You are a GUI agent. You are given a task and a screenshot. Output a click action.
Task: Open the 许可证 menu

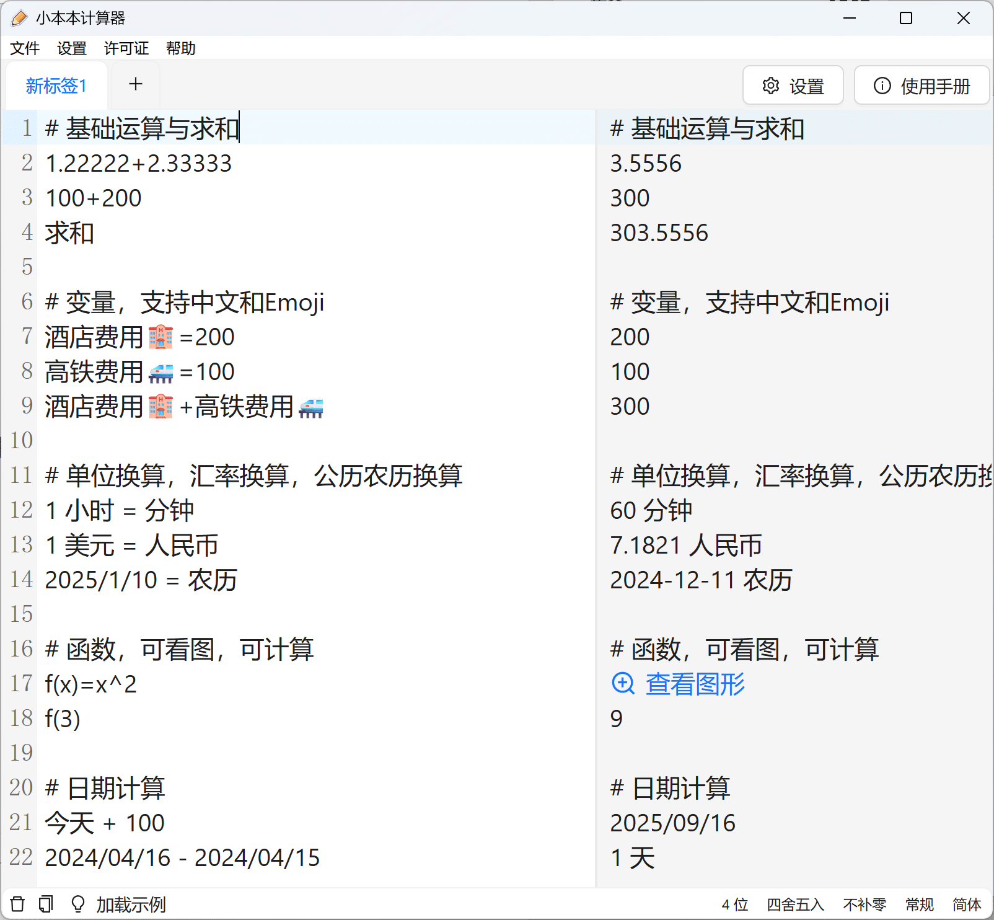coord(126,48)
